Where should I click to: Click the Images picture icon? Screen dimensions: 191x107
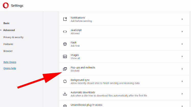coord(65,56)
